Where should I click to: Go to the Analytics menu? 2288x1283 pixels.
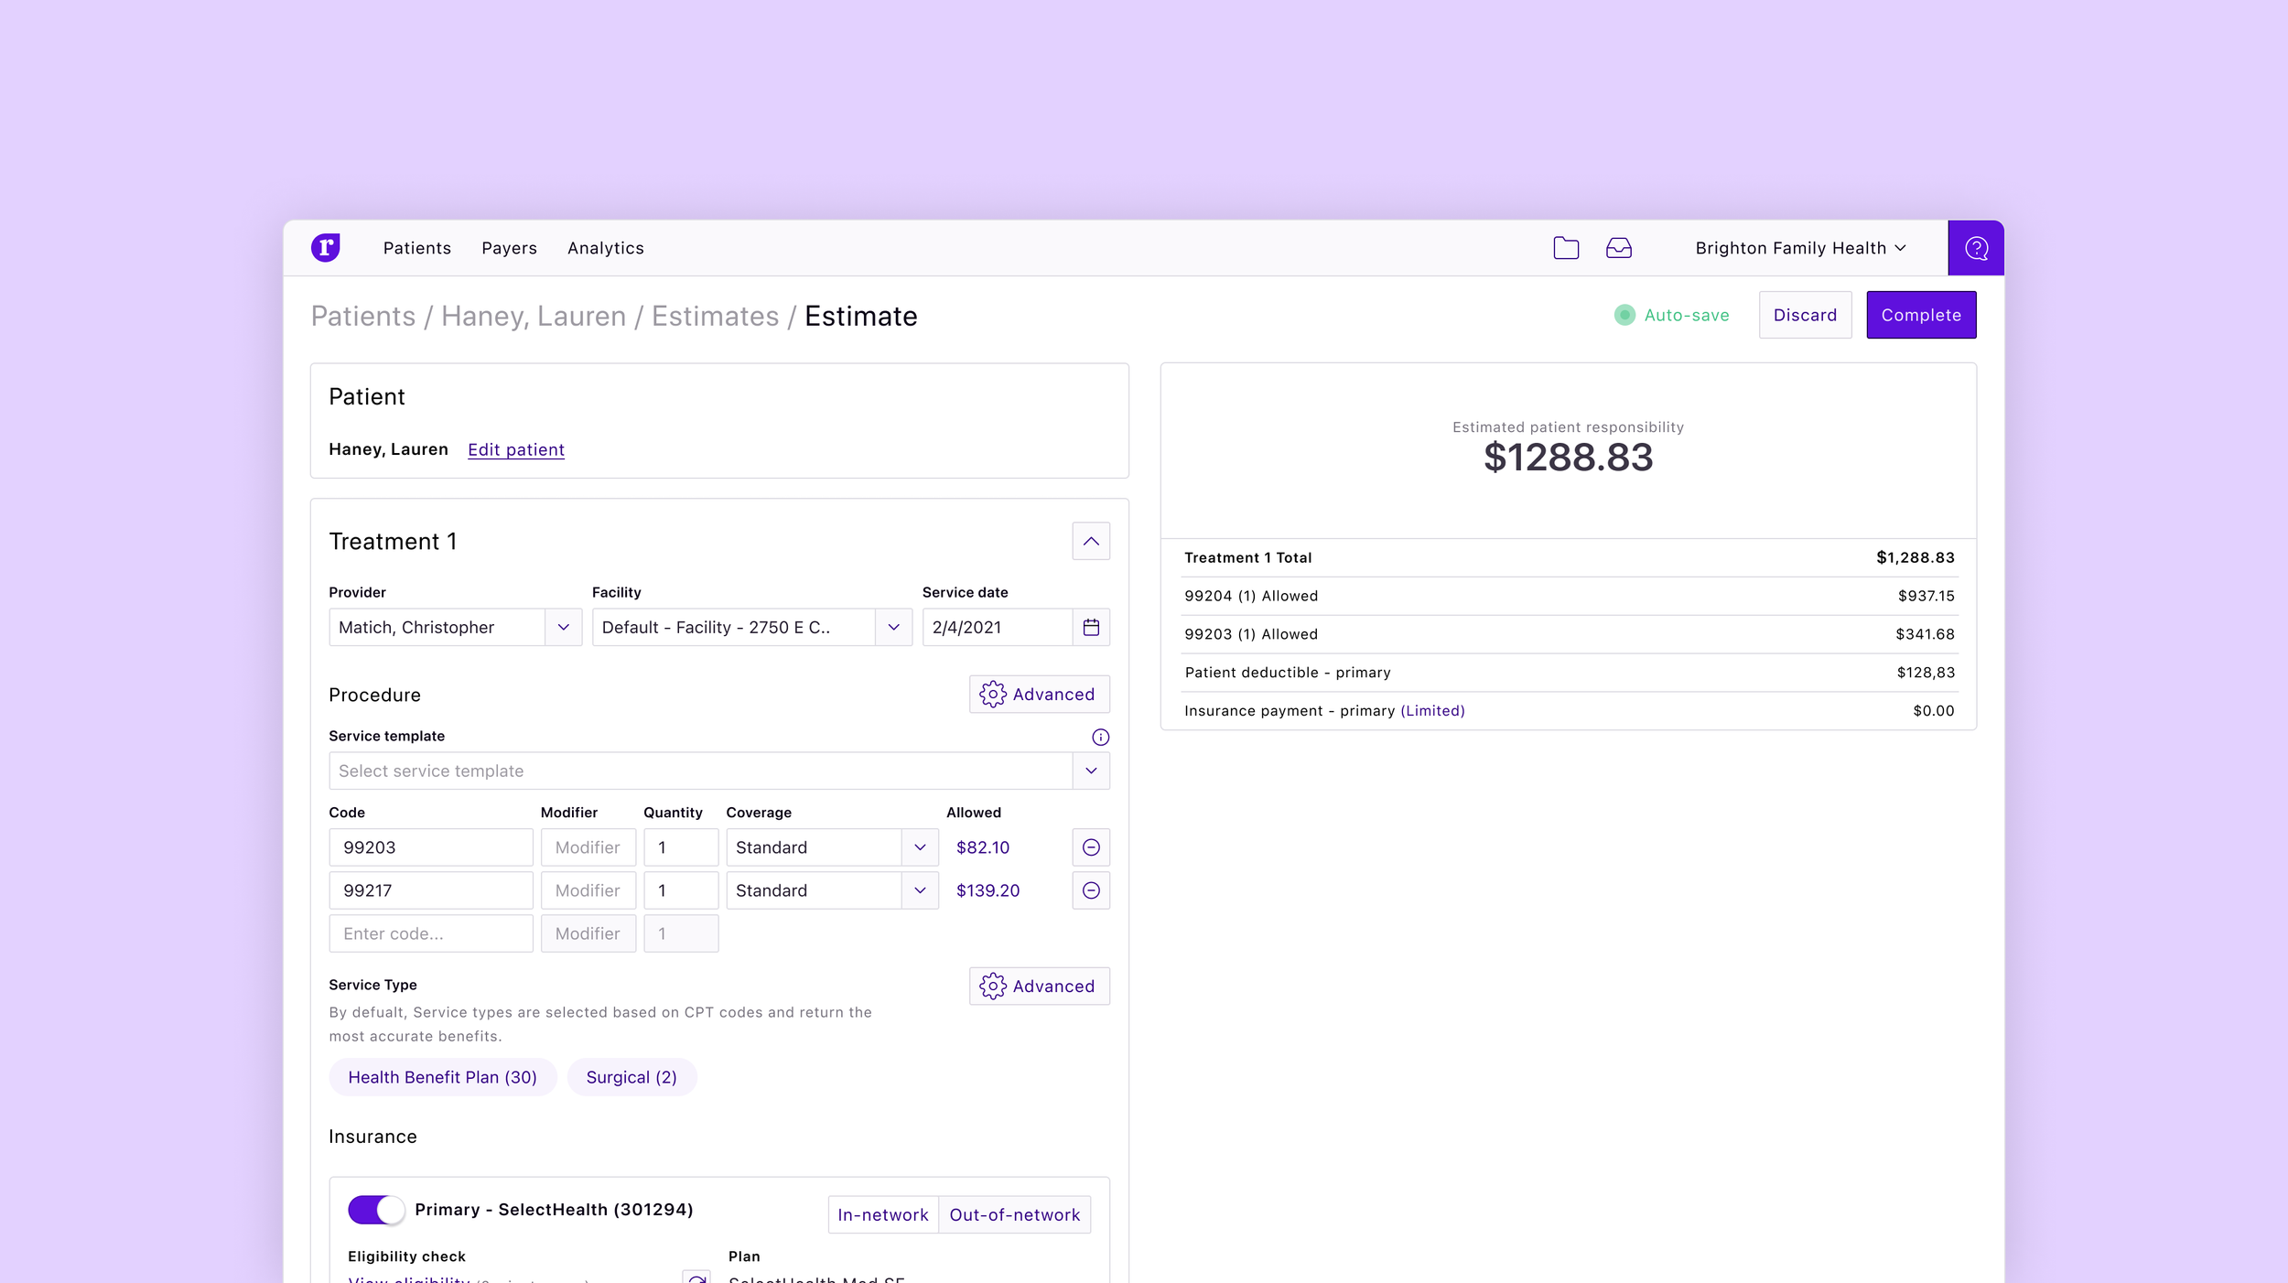point(605,248)
